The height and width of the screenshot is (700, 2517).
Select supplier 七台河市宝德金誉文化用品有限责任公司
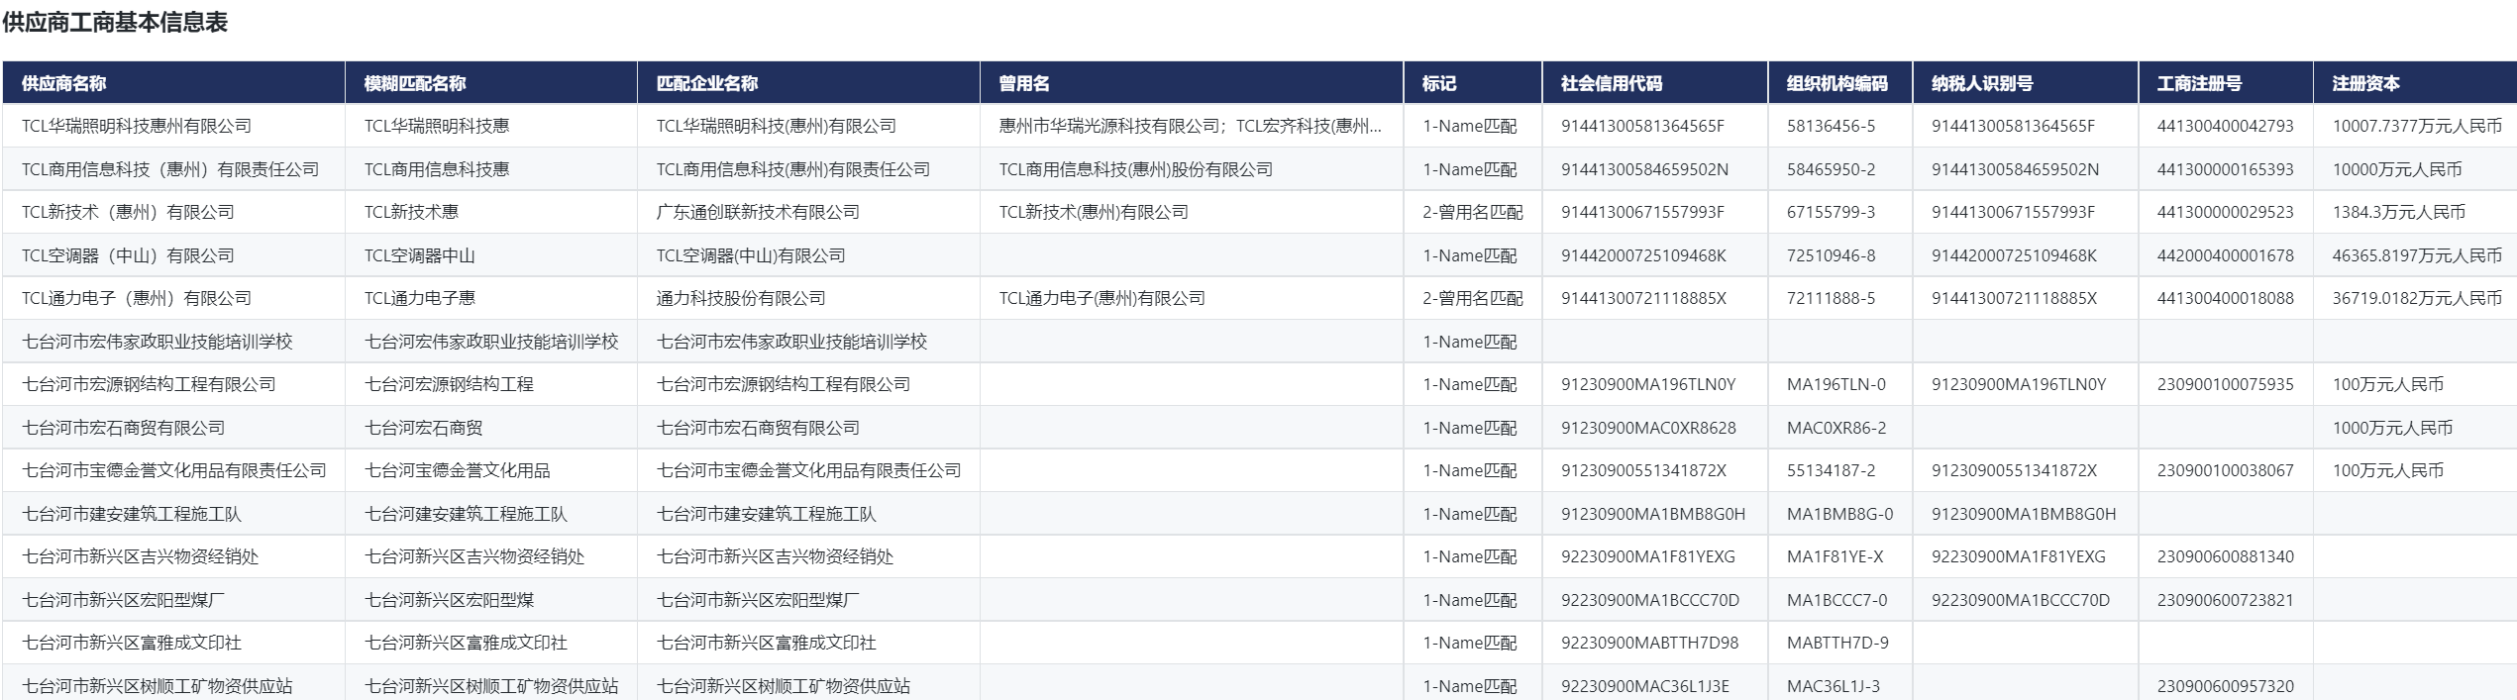click(x=174, y=470)
